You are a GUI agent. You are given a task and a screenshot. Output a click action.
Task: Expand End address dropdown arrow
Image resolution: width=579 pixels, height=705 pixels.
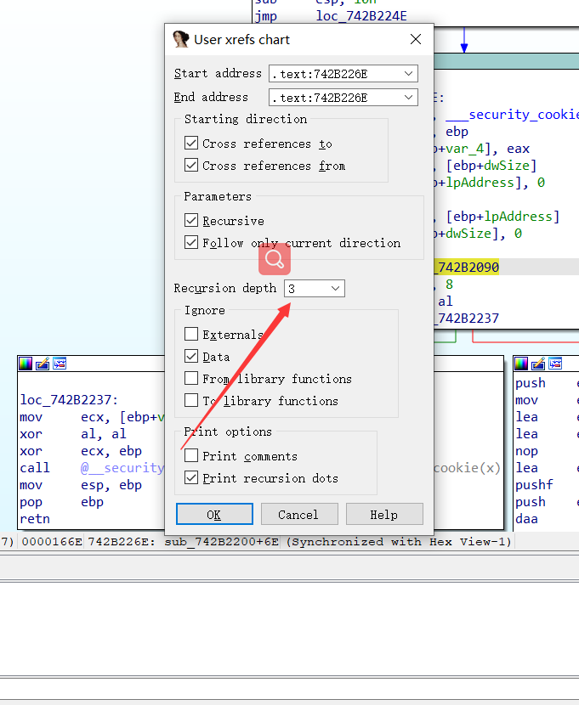point(408,98)
